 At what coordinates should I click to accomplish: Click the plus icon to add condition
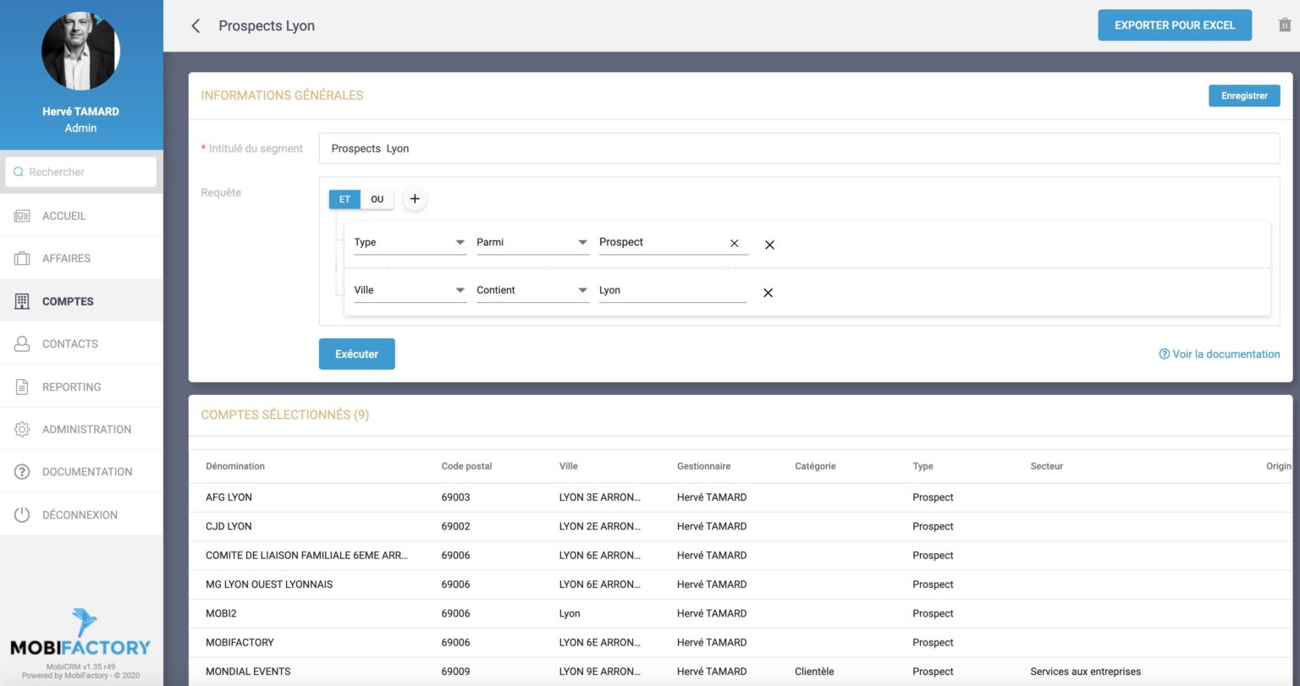click(414, 200)
